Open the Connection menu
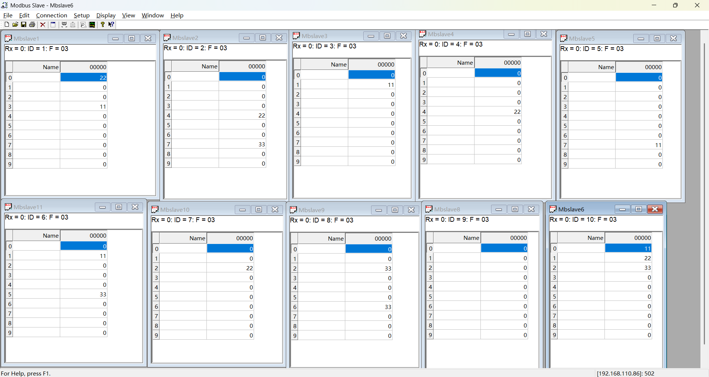709x377 pixels. (51, 15)
